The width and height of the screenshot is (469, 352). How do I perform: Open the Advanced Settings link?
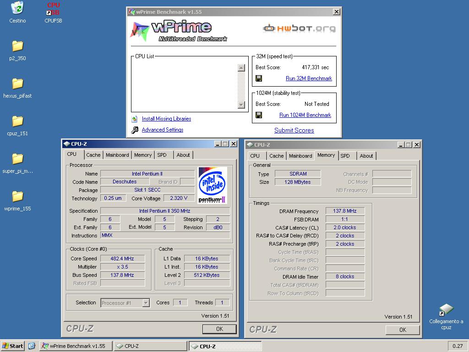163,130
